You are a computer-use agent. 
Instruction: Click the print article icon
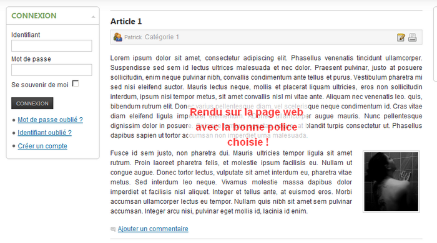point(413,37)
